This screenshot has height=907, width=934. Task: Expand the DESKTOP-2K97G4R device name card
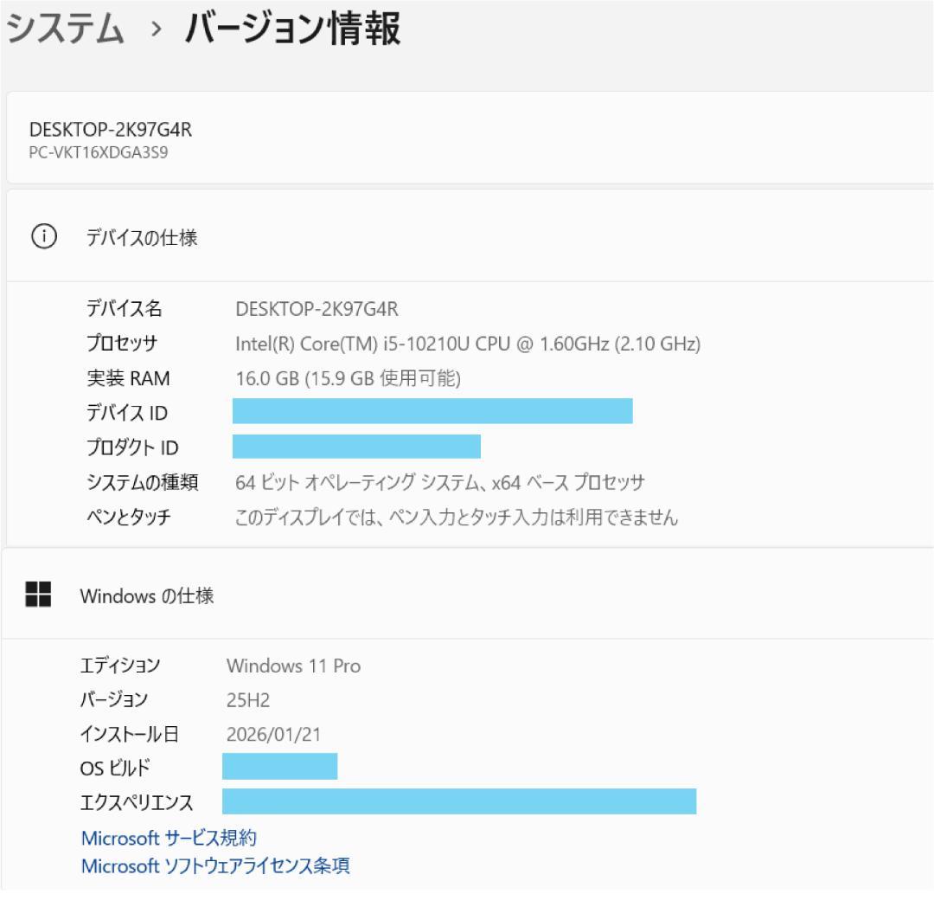click(467, 138)
